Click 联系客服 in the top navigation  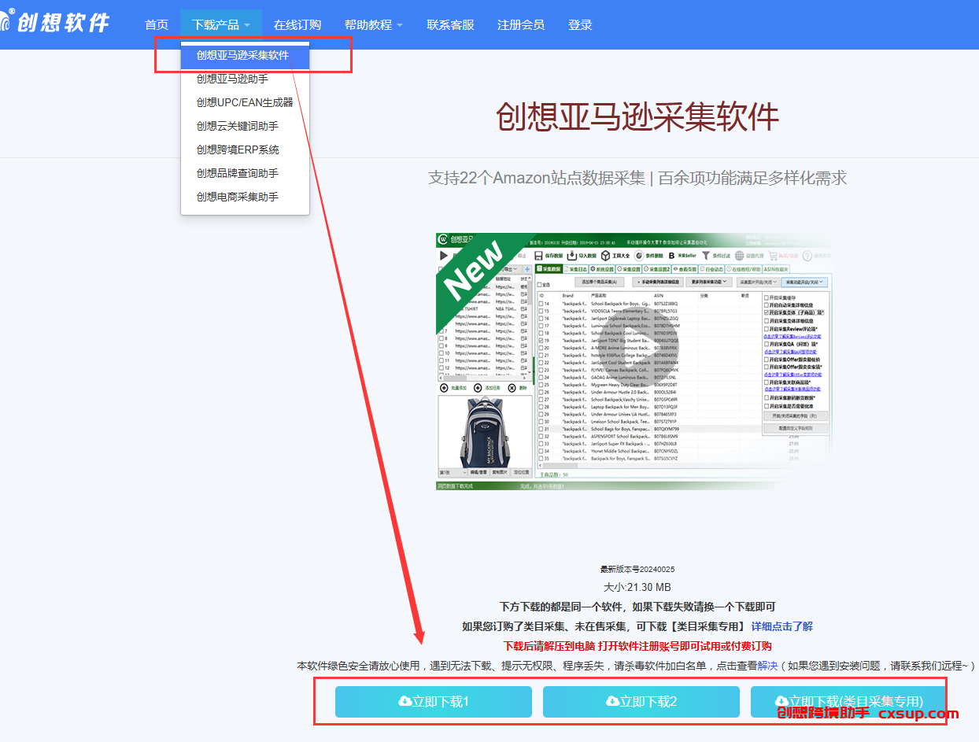451,24
